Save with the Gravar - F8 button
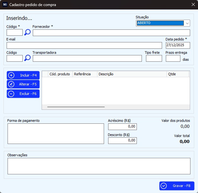The height and width of the screenshot is (193, 198). click(x=177, y=186)
